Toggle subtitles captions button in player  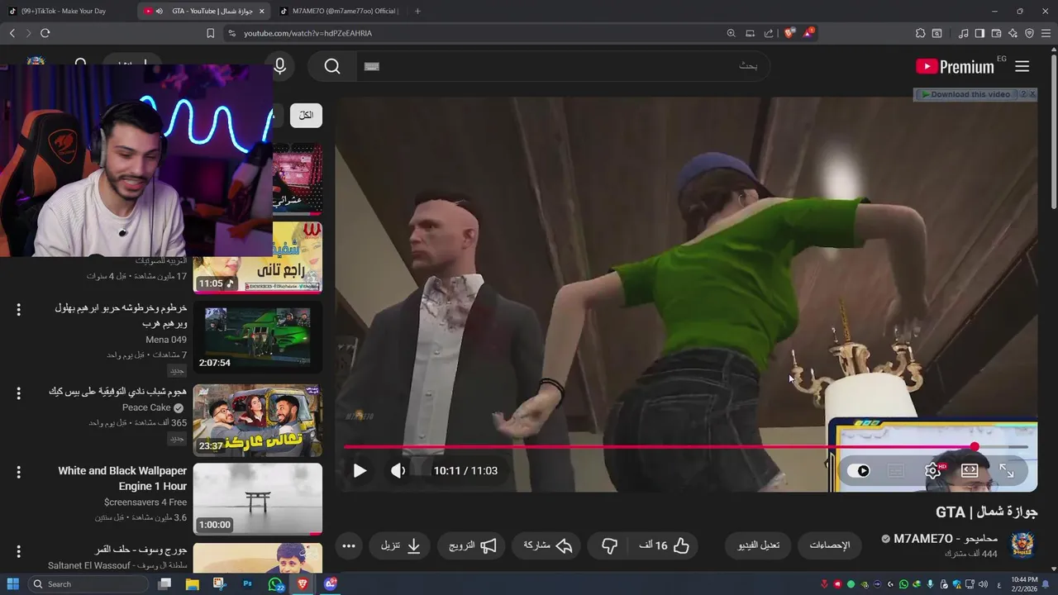click(895, 471)
